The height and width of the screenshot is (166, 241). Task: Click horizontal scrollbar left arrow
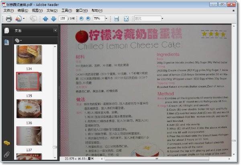102,159
